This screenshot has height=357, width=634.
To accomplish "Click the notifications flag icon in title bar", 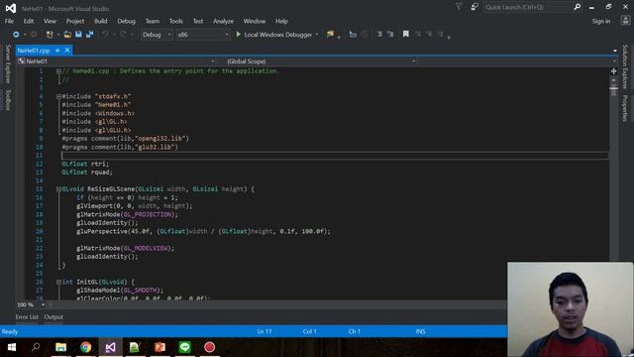I will tap(459, 7).
